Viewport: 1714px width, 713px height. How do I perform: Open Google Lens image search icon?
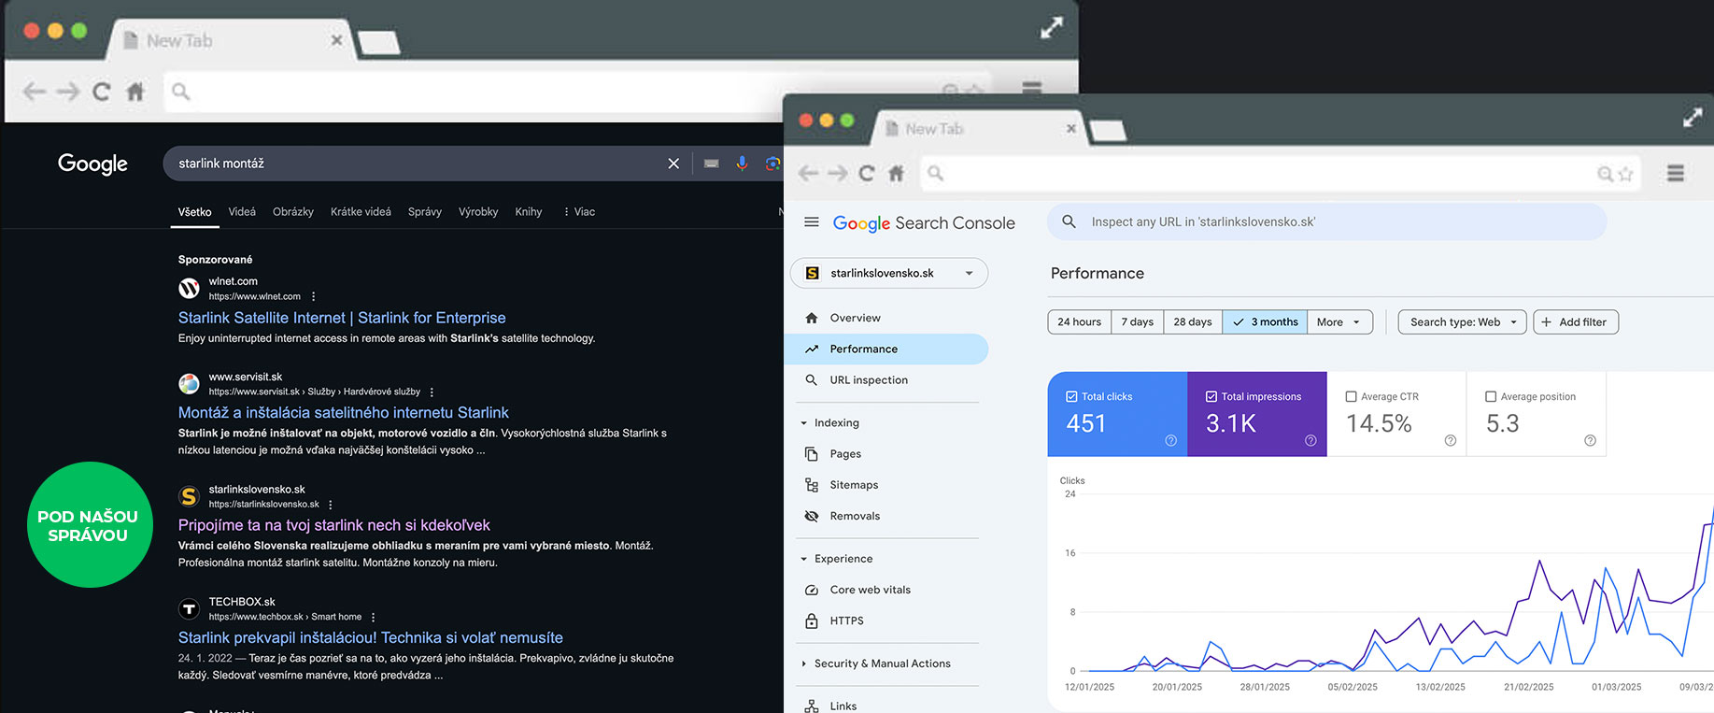click(772, 164)
